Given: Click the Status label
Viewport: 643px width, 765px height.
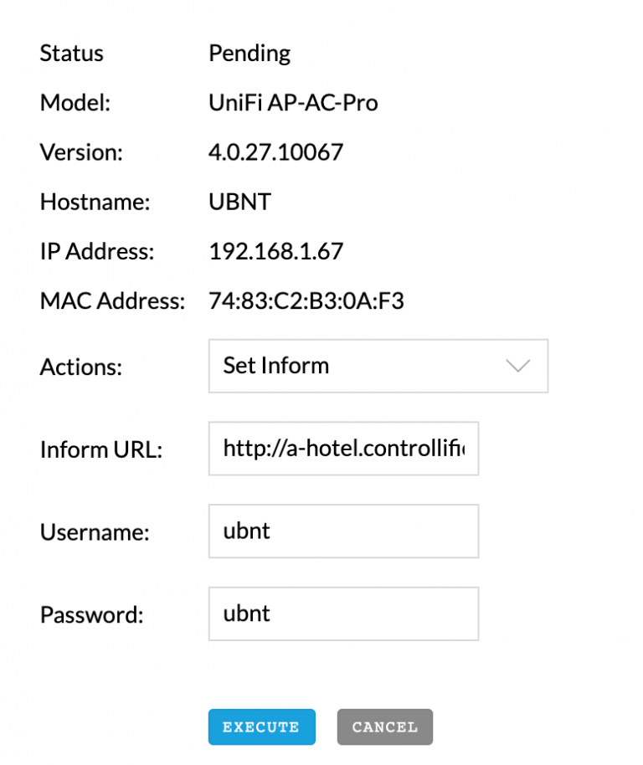Looking at the screenshot, I should pyautogui.click(x=71, y=53).
